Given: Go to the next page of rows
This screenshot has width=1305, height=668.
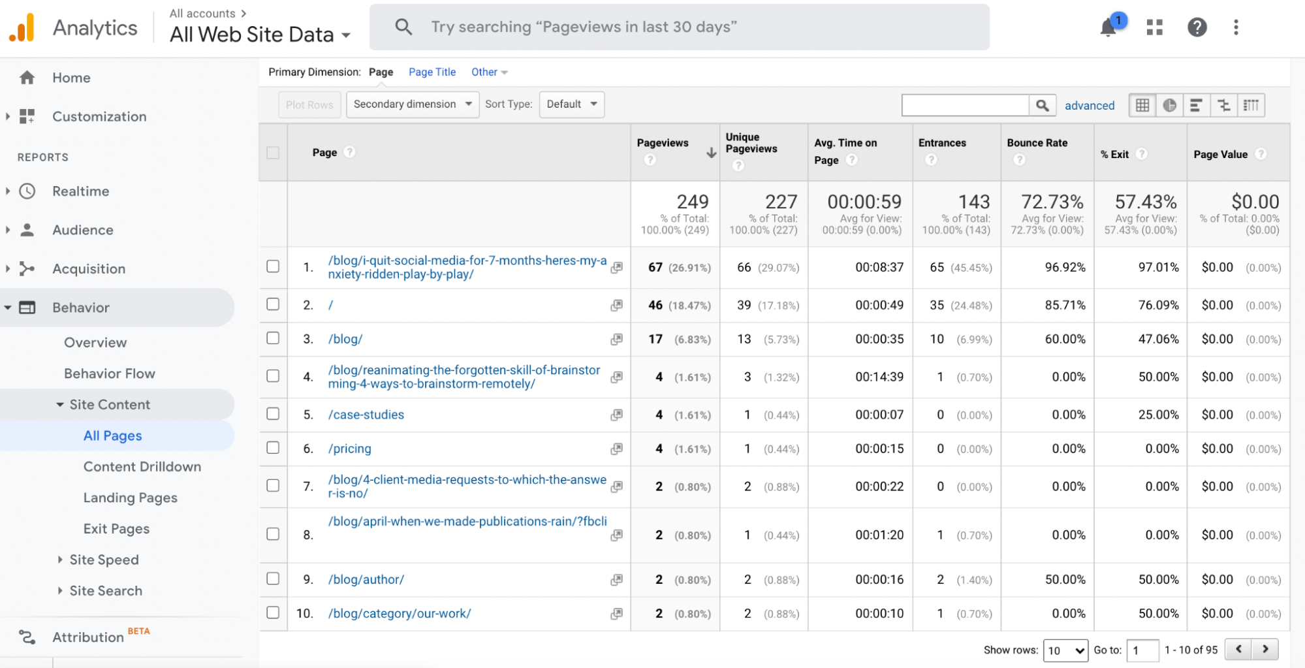Looking at the screenshot, I should (1265, 649).
